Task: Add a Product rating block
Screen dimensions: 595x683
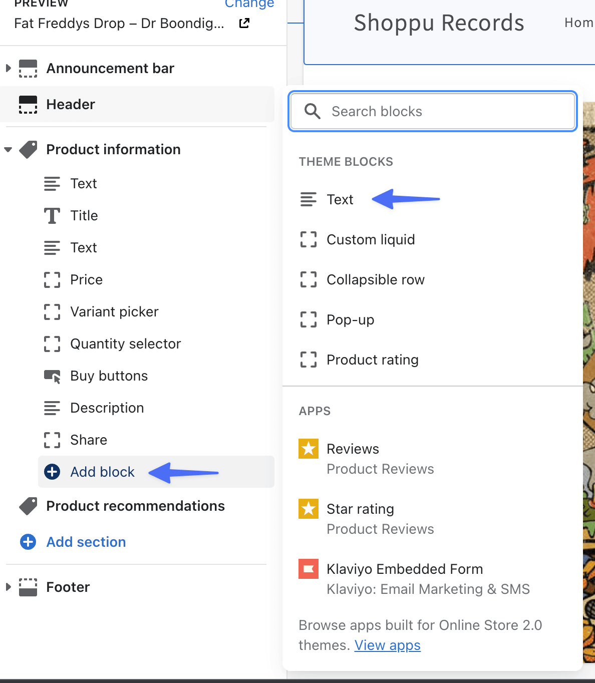Action: pyautogui.click(x=373, y=360)
